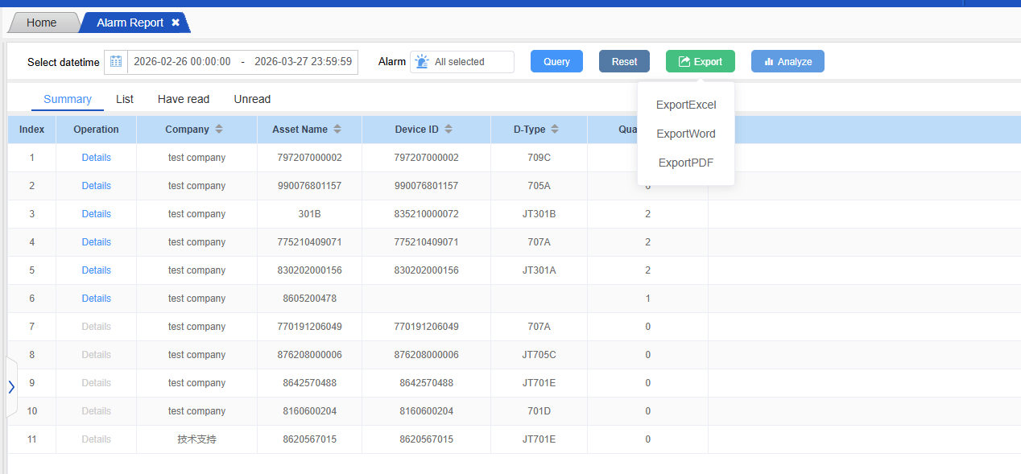
Task: Sort by Company column
Action: coord(219,130)
